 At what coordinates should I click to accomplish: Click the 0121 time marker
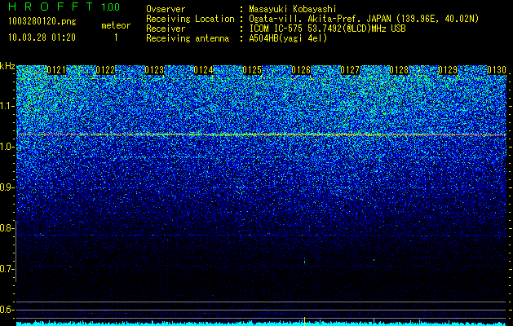[56, 70]
